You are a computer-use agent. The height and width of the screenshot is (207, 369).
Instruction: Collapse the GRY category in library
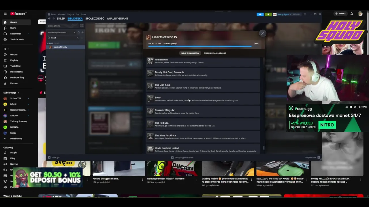(x=48, y=43)
